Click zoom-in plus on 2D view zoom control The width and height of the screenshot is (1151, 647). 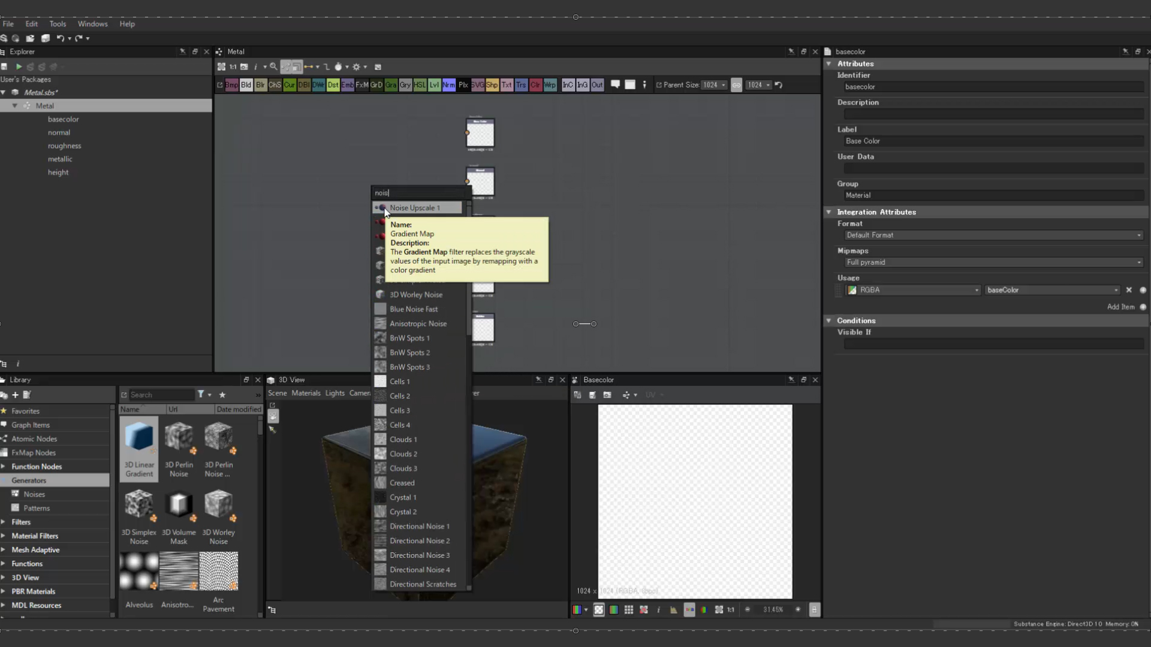click(x=798, y=610)
